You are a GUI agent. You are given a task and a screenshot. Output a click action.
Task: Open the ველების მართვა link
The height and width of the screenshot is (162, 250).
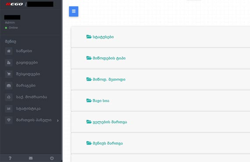pyautogui.click(x=110, y=122)
